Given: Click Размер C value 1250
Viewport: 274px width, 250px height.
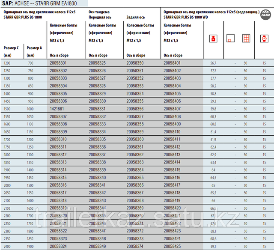Looking at the screenshot, I should pos(7,71).
